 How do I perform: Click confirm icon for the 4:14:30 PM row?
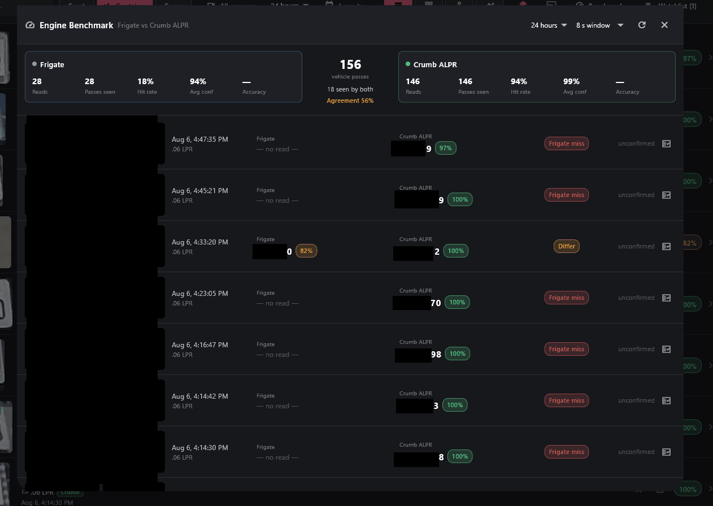(667, 452)
